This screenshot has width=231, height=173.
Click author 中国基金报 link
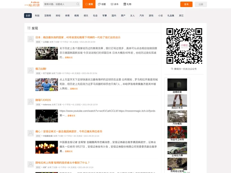48,136
